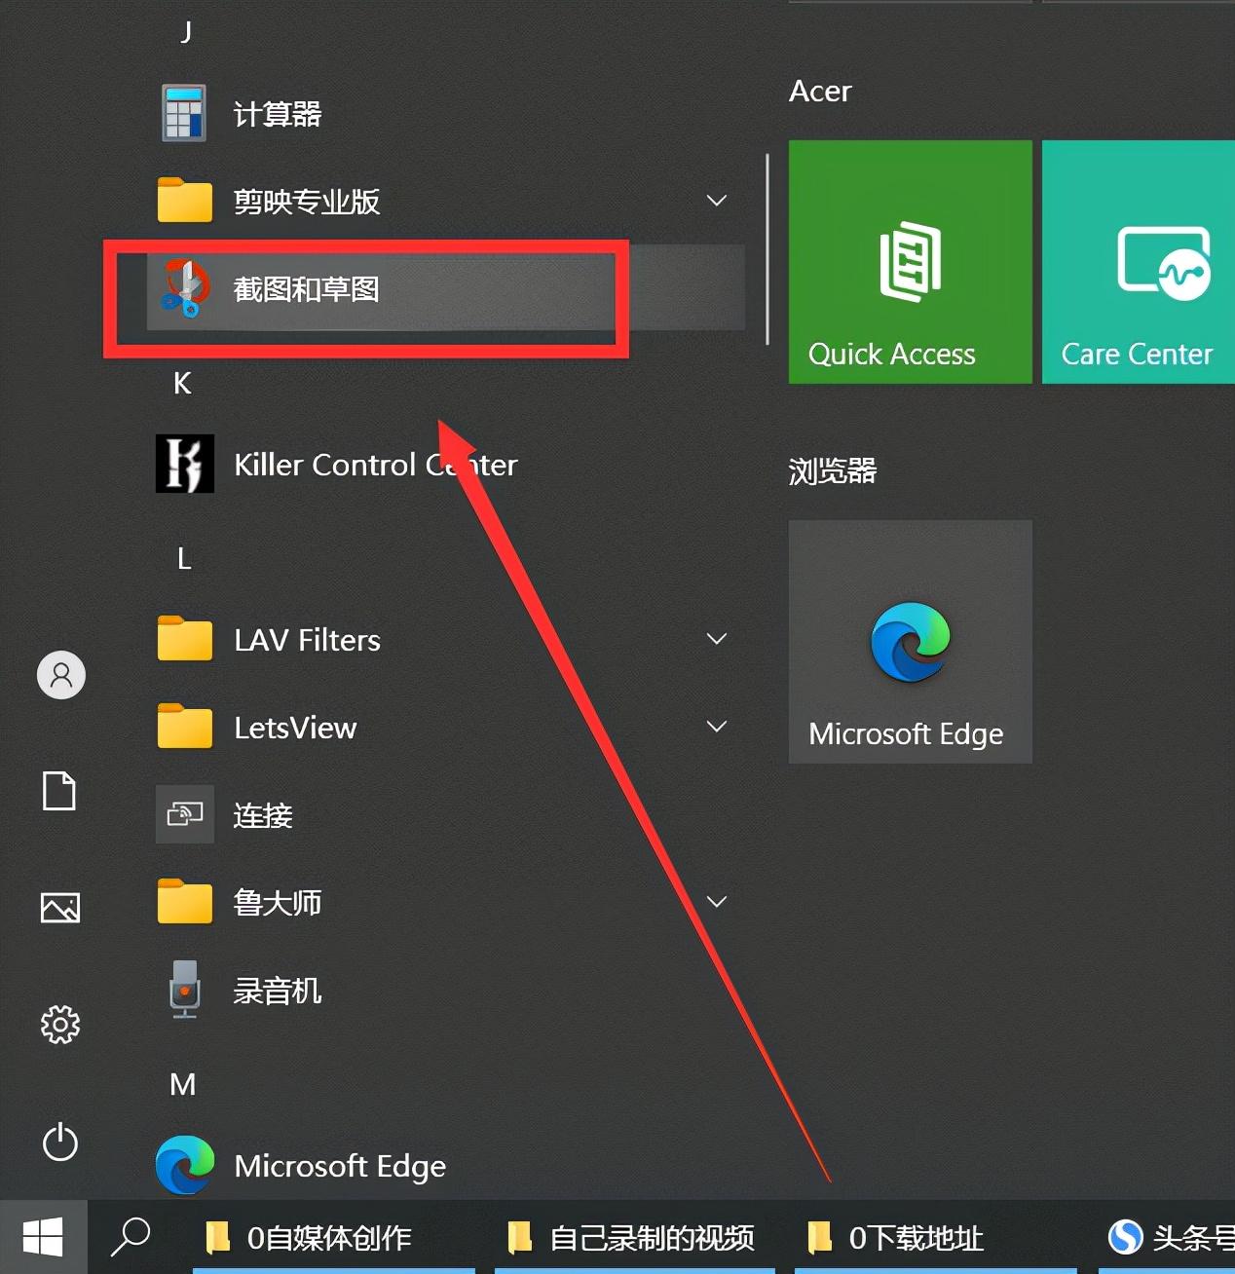
Task: Launch the 计算器 calculator app
Action: pyautogui.click(x=276, y=113)
